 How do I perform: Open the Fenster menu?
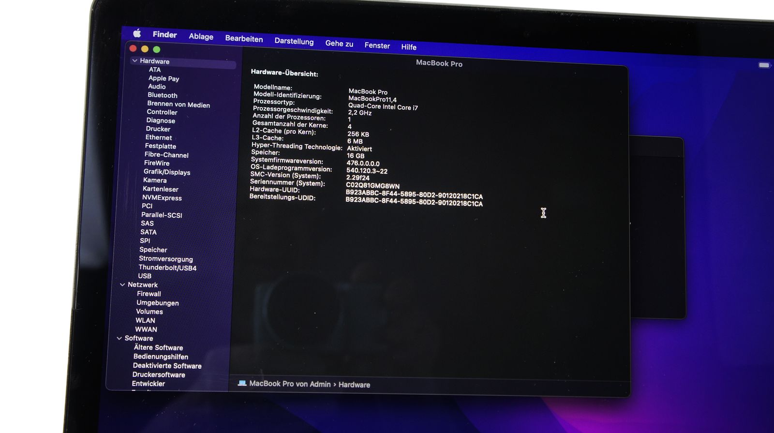click(377, 45)
